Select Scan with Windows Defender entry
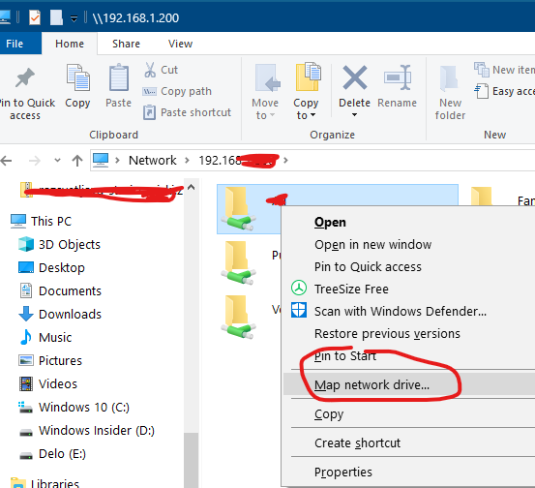The image size is (535, 488). click(x=401, y=311)
